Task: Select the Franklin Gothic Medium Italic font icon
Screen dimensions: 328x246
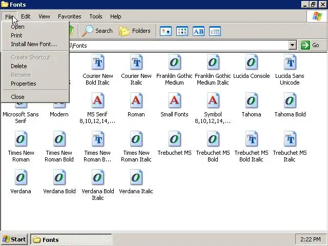Action: (x=213, y=62)
